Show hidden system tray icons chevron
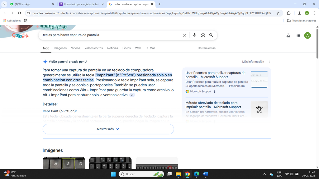 (264, 174)
